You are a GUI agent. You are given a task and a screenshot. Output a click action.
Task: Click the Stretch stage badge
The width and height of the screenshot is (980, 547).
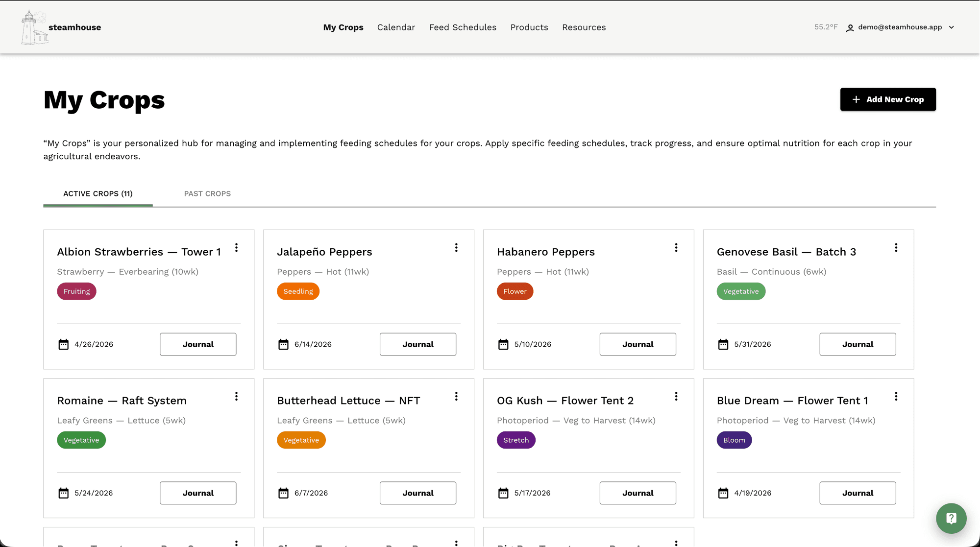(516, 440)
